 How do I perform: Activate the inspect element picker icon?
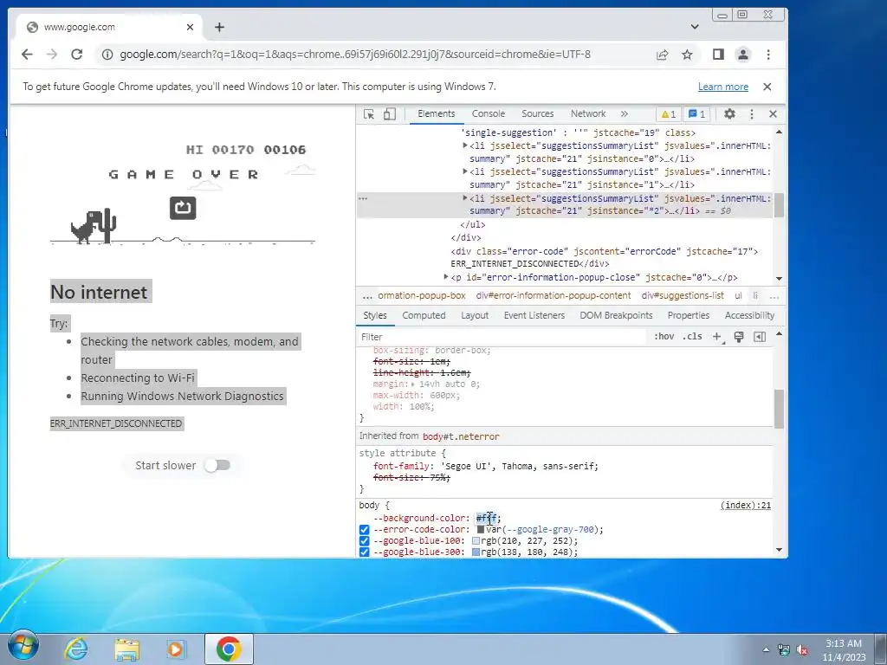coord(369,113)
